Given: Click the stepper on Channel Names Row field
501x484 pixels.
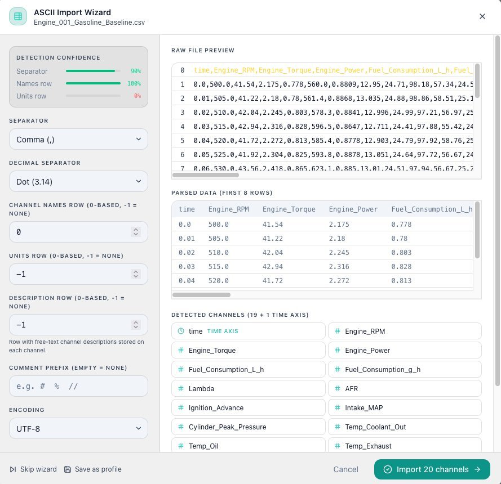Looking at the screenshot, I should click(x=136, y=232).
